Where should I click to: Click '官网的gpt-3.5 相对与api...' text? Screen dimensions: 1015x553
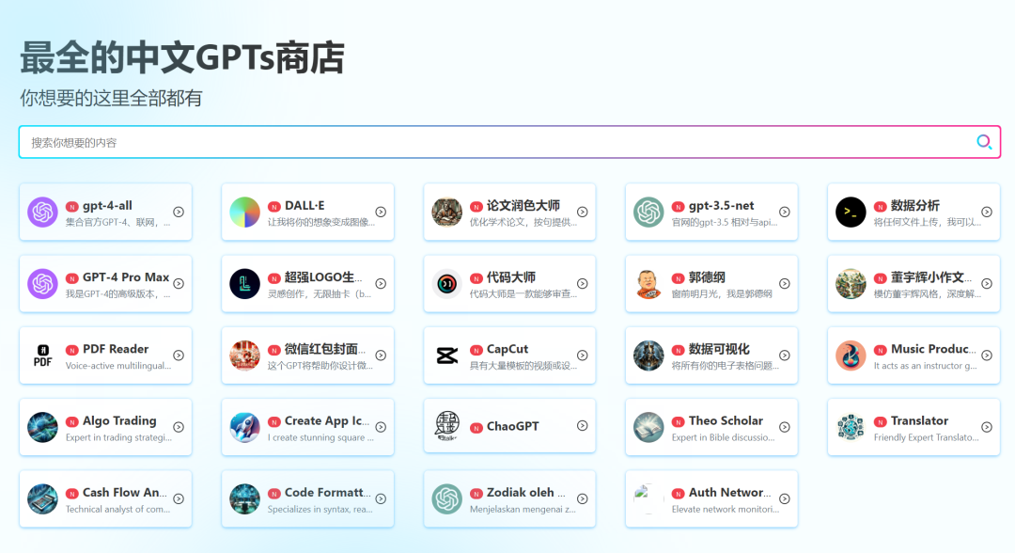(725, 222)
